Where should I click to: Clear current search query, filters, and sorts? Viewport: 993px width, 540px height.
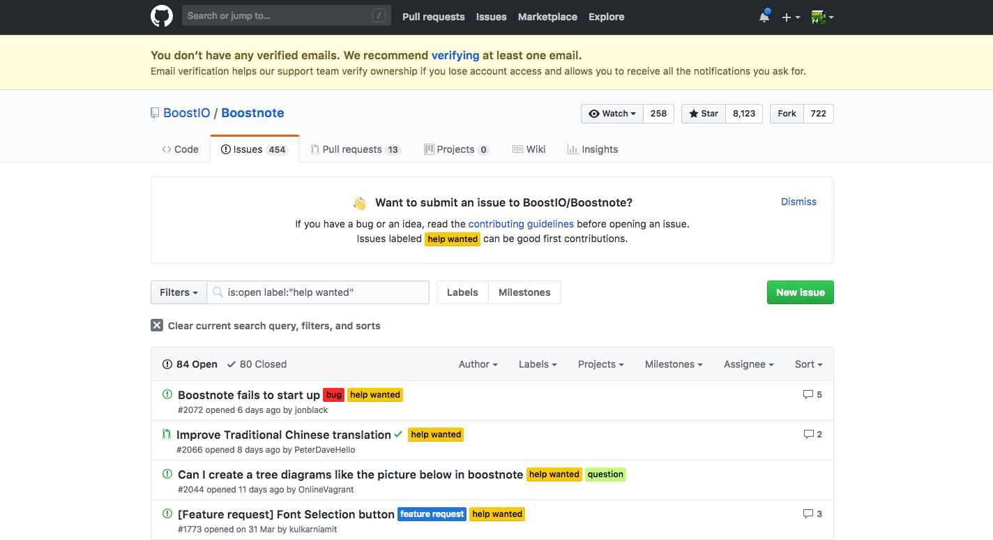266,326
